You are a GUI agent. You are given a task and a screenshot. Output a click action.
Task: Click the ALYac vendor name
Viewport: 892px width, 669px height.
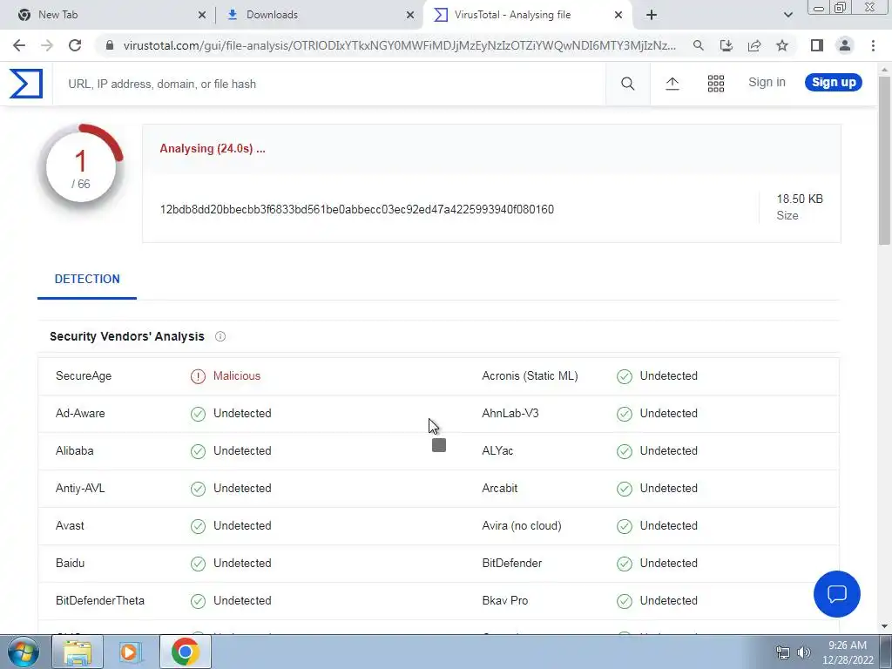coord(497,450)
